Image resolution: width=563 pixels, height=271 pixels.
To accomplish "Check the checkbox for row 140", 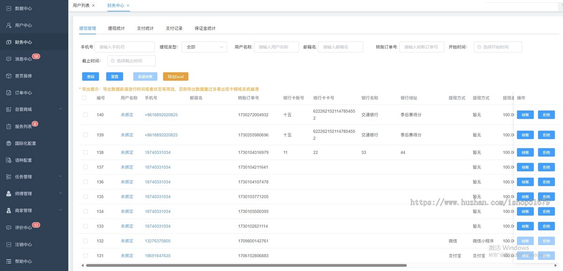I will click(85, 115).
